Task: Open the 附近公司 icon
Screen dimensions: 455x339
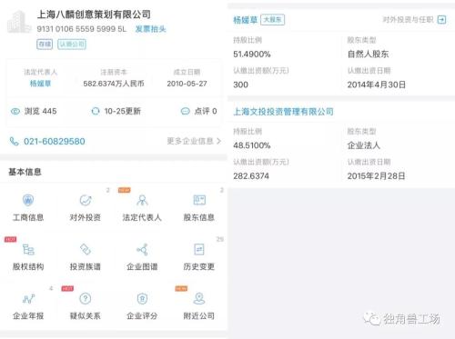Action: click(x=199, y=299)
